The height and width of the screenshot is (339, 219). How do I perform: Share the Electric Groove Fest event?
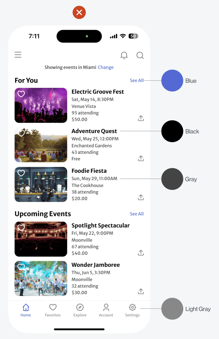point(141,118)
